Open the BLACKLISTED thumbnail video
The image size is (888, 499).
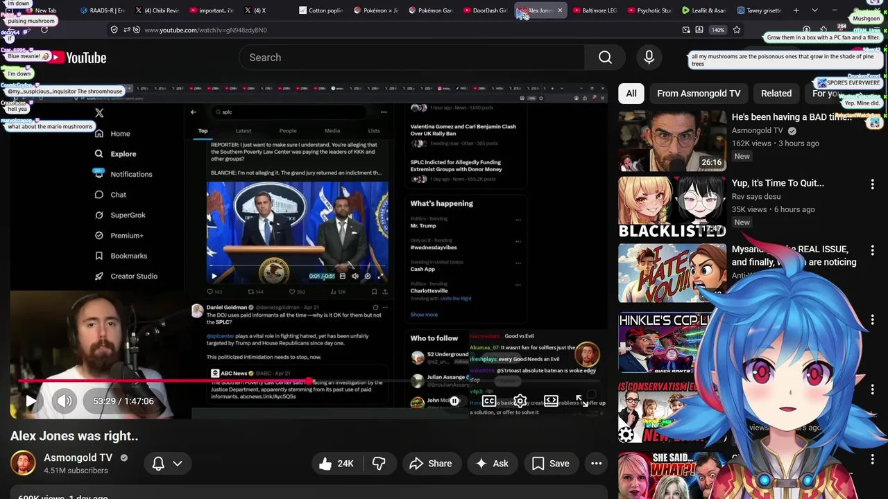point(672,207)
